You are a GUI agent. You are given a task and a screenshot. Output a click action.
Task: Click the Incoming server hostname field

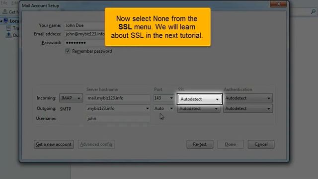tap(118, 98)
